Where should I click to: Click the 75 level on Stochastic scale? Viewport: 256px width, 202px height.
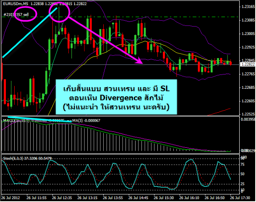pyautogui.click(x=243, y=165)
